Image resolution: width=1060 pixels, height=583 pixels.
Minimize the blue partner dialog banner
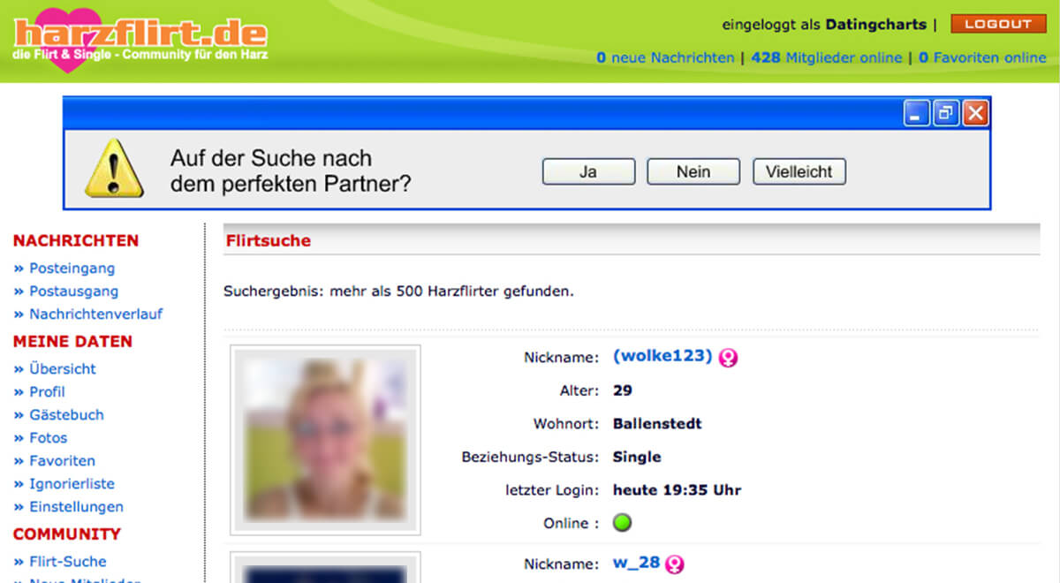coord(918,113)
